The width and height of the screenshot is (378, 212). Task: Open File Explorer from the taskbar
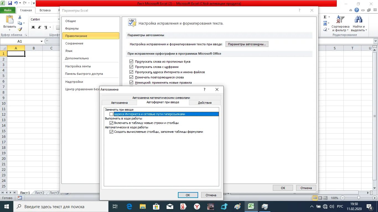tap(143, 206)
